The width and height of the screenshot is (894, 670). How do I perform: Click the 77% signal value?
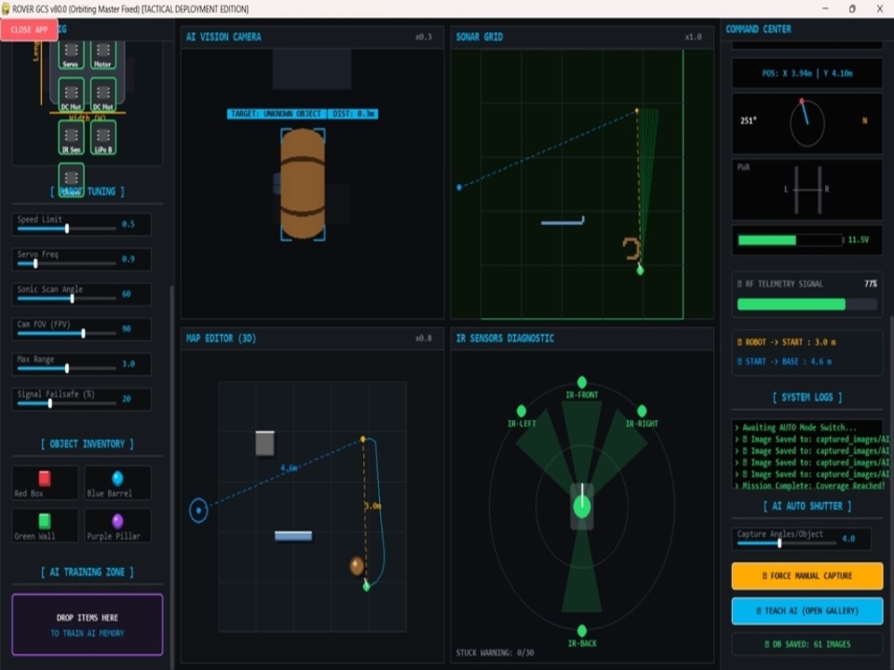tap(871, 284)
